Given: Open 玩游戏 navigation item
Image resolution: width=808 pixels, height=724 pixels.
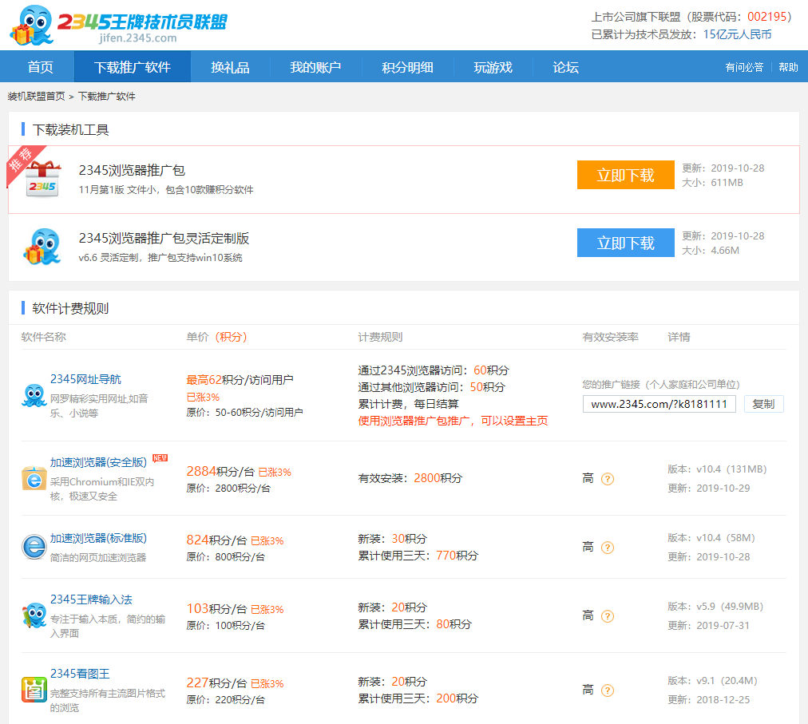Looking at the screenshot, I should pos(493,67).
